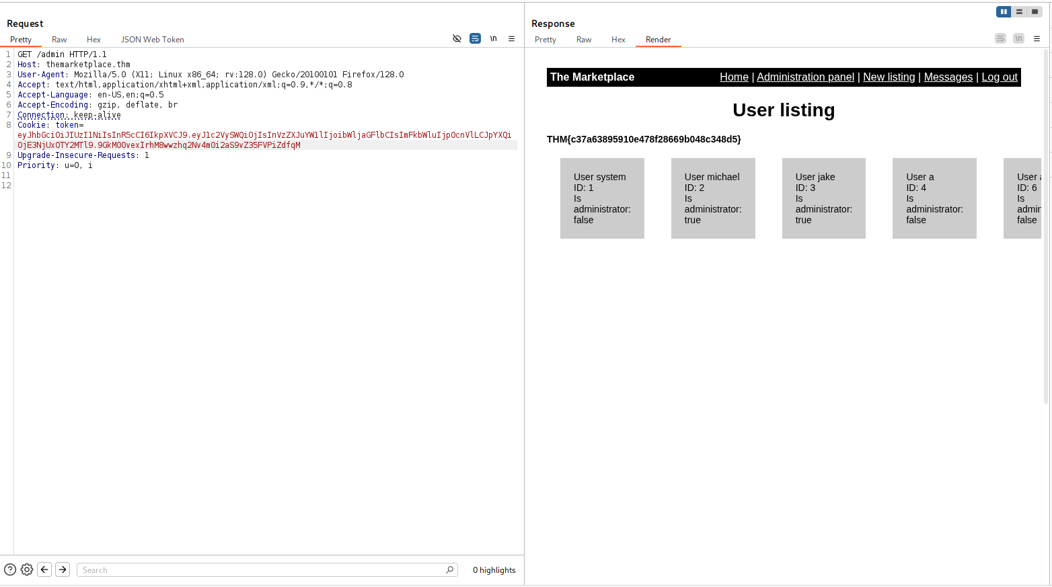Click the help question mark icon
1052x587 pixels.
(x=10, y=570)
